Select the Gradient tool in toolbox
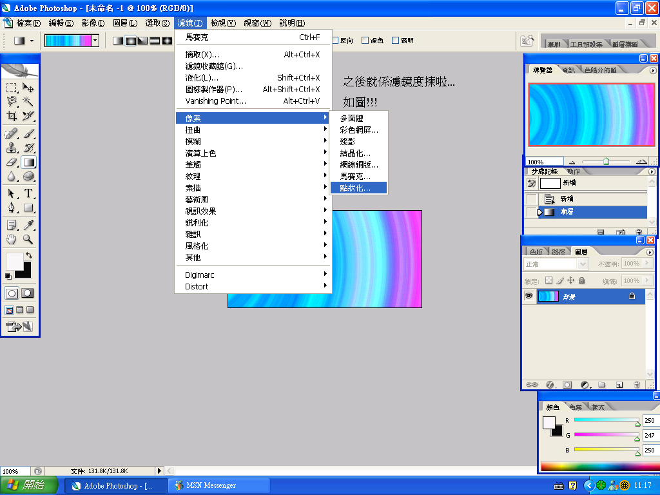Image resolution: width=660 pixels, height=495 pixels. (28, 162)
